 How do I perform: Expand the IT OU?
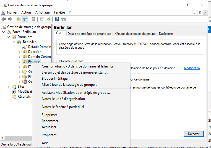click(x=19, y=67)
